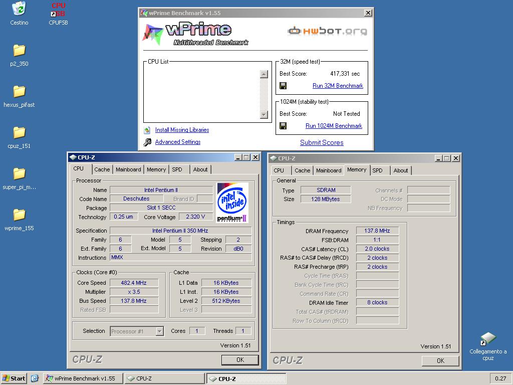This screenshot has width=513, height=385.
Task: Activate the second CPU-Z taskbar item
Action: [246, 378]
